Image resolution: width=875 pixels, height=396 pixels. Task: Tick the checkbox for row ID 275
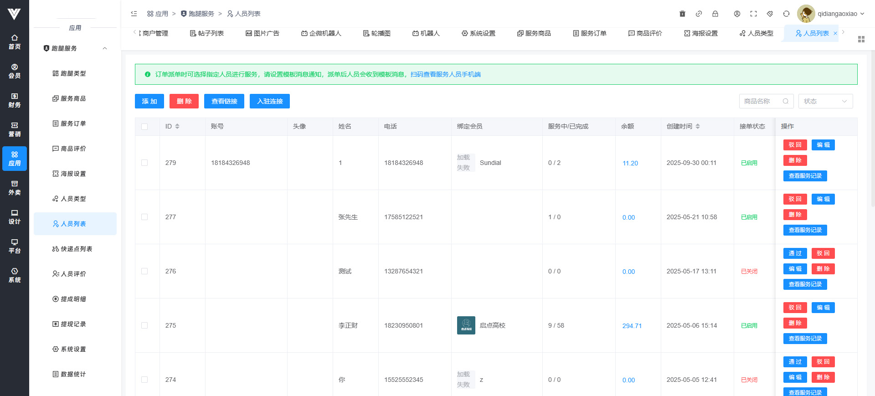[144, 325]
